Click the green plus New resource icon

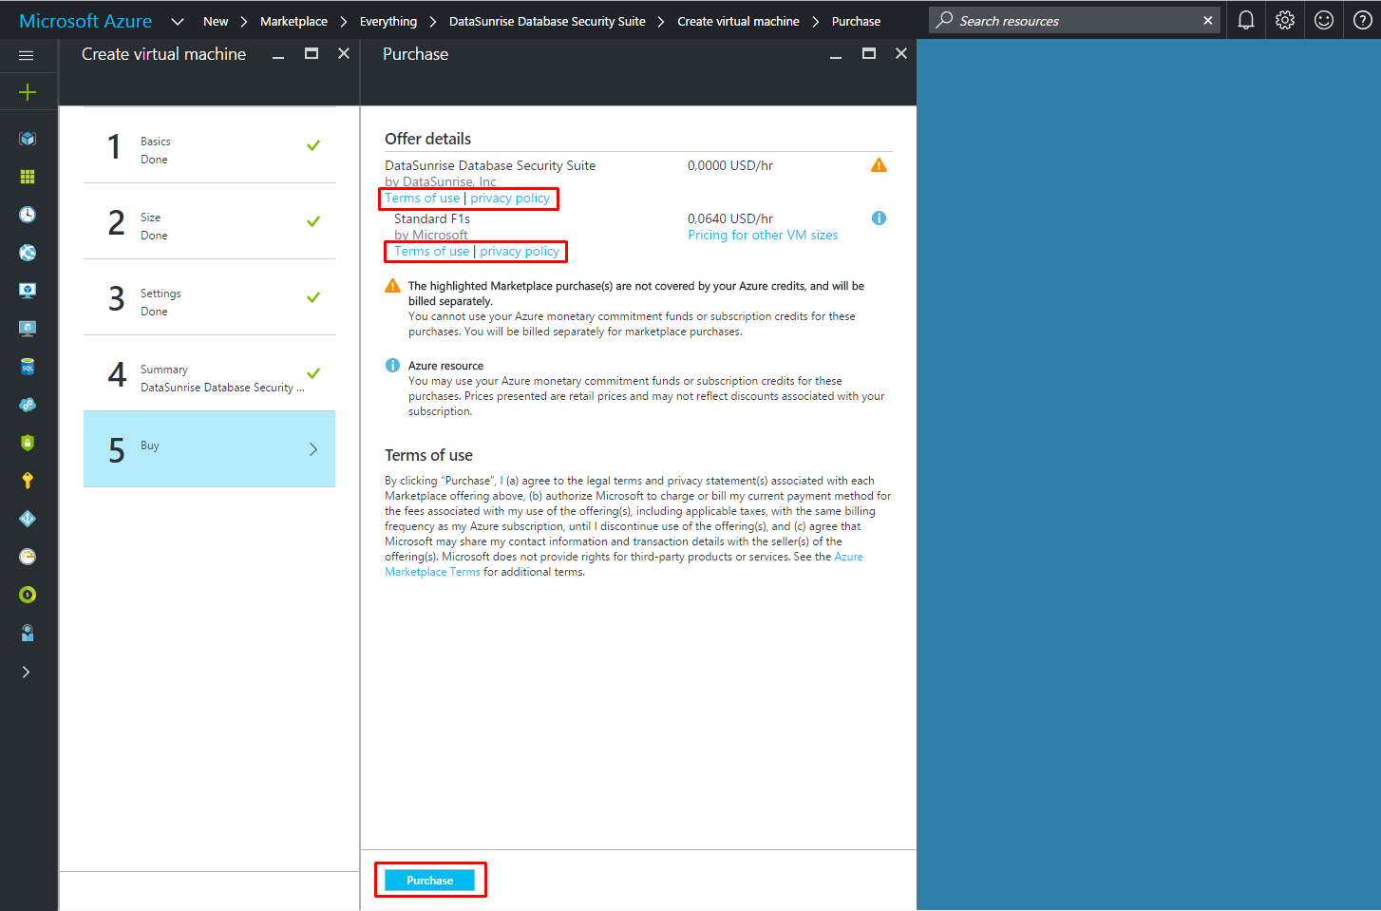coord(28,92)
